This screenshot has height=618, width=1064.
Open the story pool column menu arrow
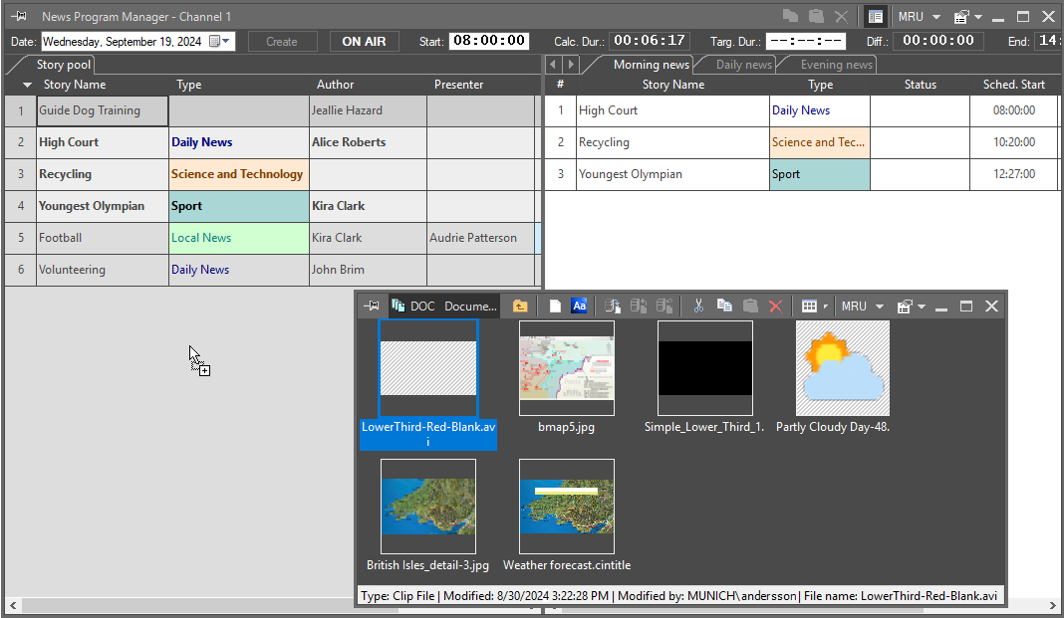pyautogui.click(x=26, y=86)
